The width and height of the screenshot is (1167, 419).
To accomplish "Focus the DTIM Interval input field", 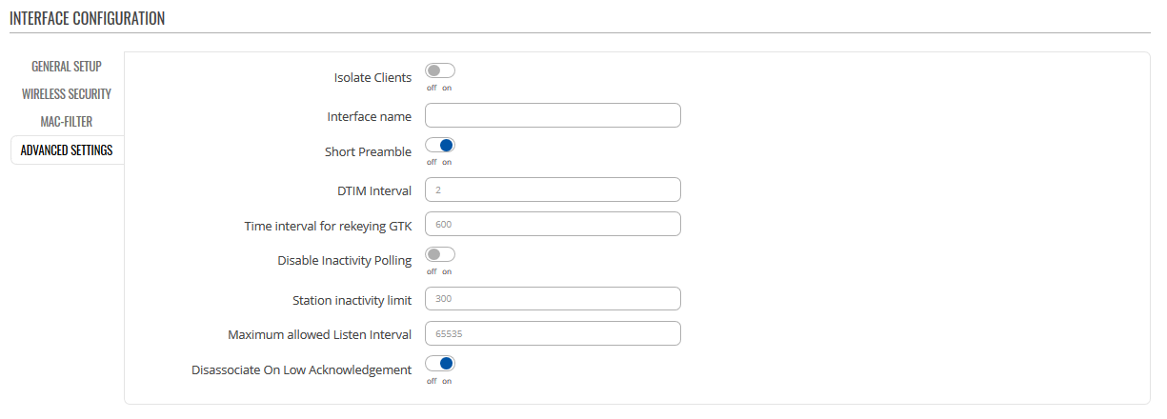I will (x=553, y=190).
